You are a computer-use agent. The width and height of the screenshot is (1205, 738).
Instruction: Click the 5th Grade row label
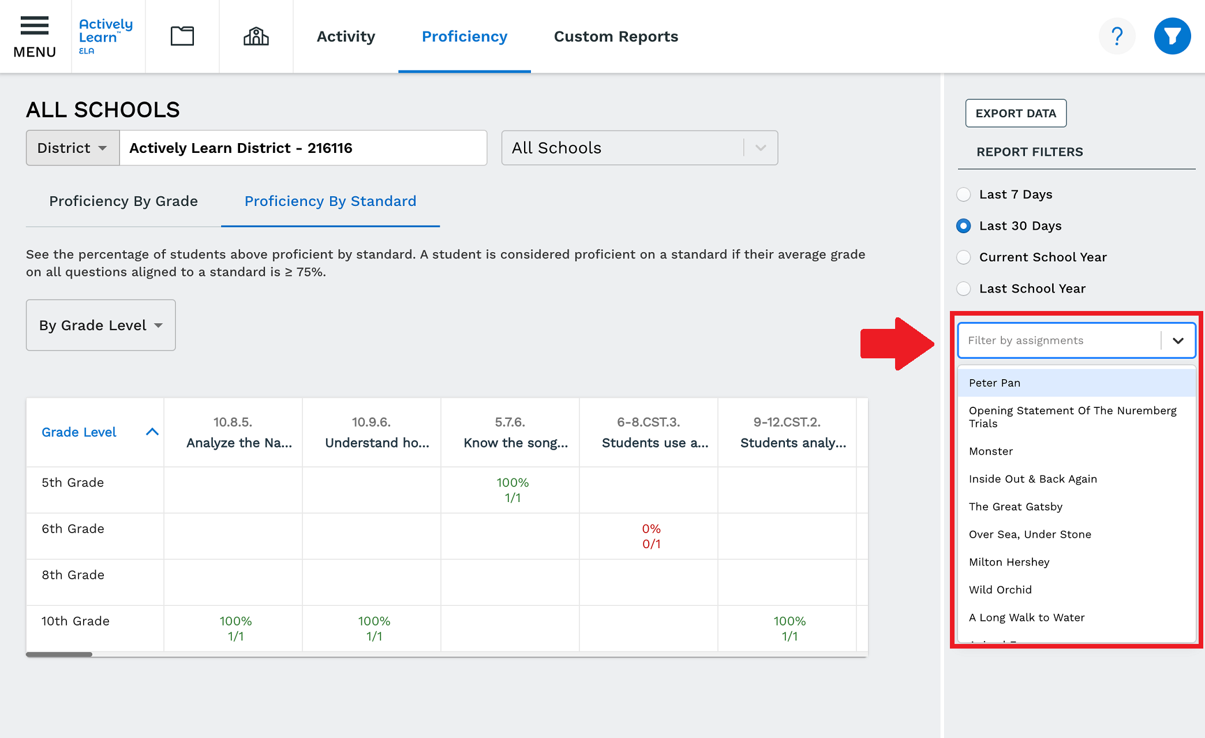(x=73, y=482)
